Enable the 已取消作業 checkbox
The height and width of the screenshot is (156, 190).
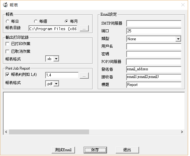coord(7,51)
